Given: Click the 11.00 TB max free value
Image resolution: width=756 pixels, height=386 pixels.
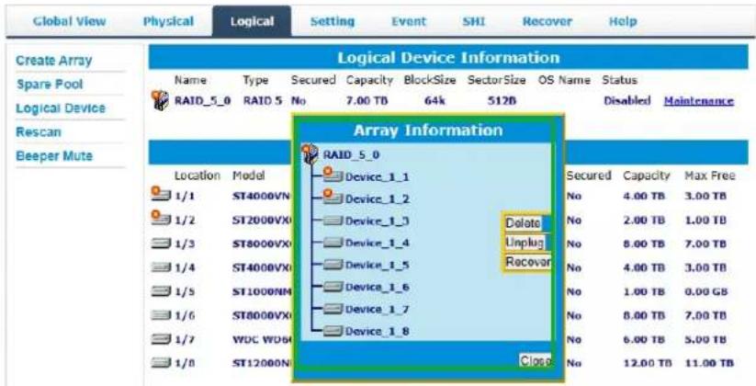Looking at the screenshot, I should (710, 363).
